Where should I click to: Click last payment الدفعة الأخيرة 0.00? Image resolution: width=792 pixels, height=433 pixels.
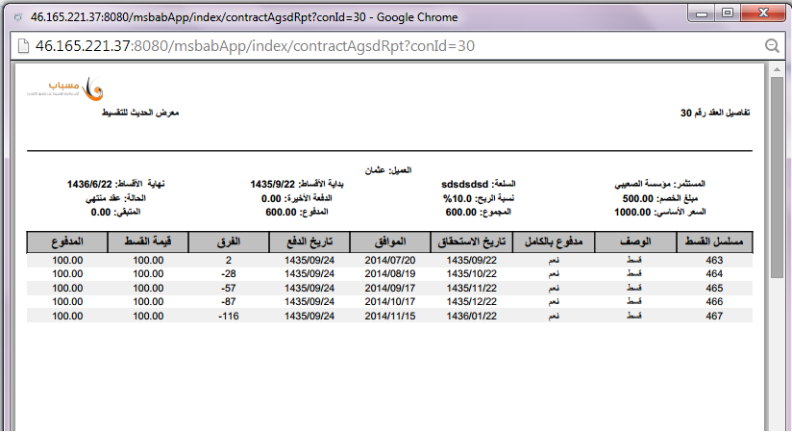coord(296,198)
